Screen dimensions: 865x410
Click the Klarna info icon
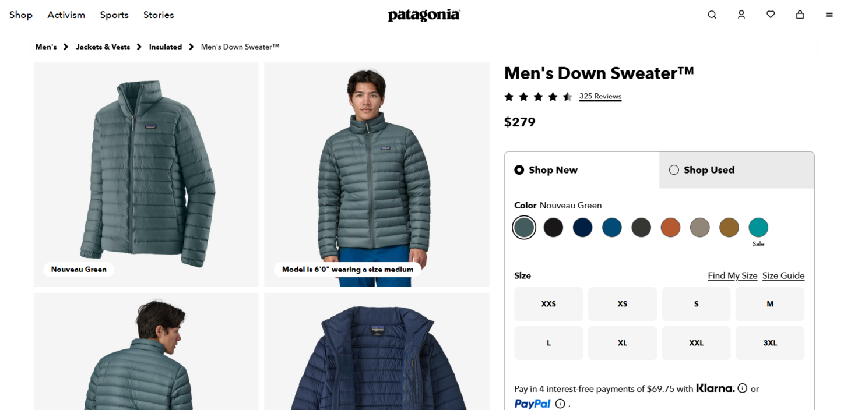pos(743,388)
